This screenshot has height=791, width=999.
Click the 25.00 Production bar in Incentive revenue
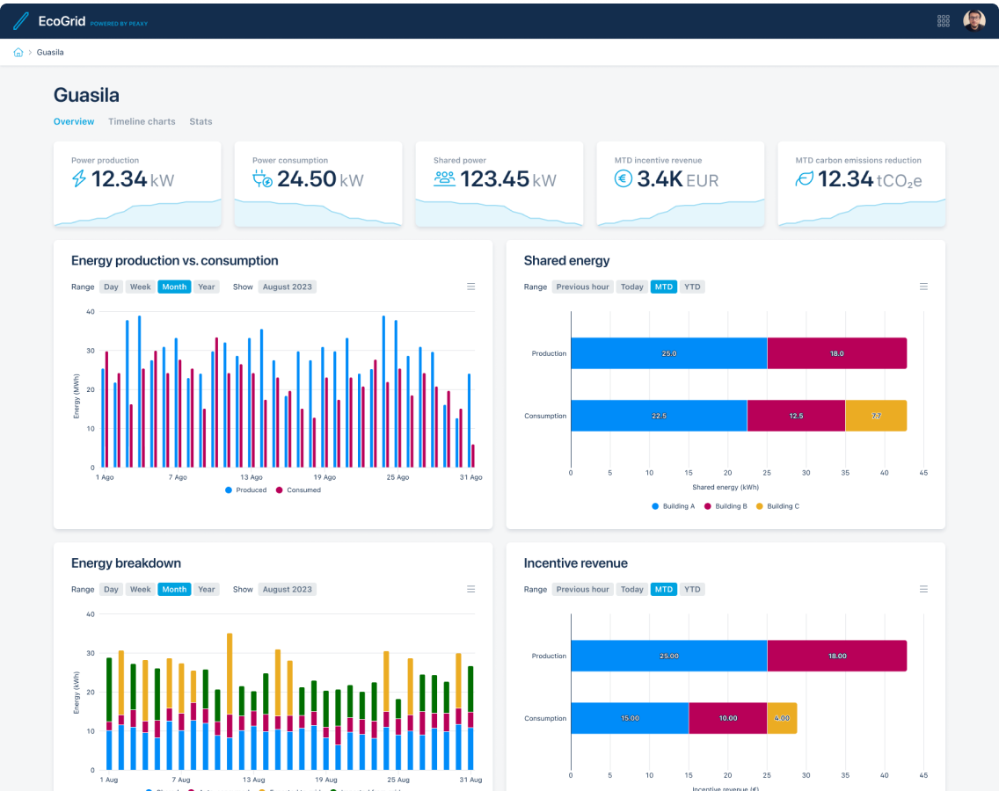pos(669,656)
